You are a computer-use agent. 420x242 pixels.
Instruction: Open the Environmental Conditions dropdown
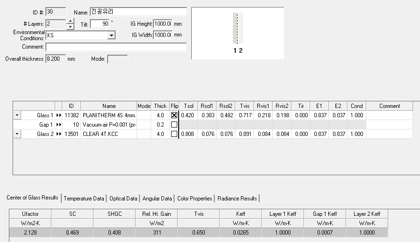pos(111,35)
